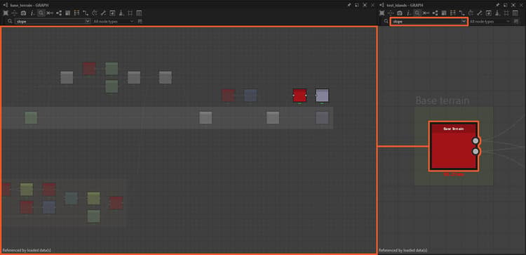Click the info icon in base_terrain graph toolbar
The width and height of the screenshot is (526, 255).
click(32, 13)
